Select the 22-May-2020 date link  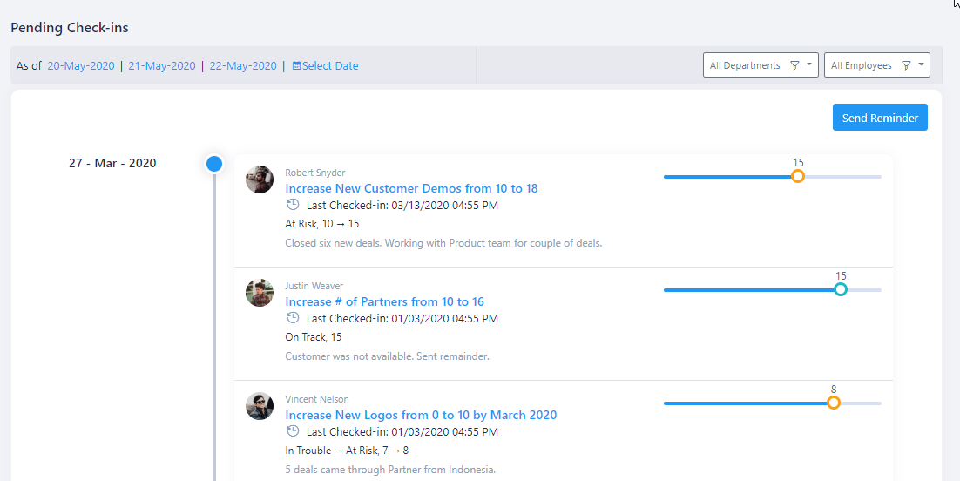[243, 65]
